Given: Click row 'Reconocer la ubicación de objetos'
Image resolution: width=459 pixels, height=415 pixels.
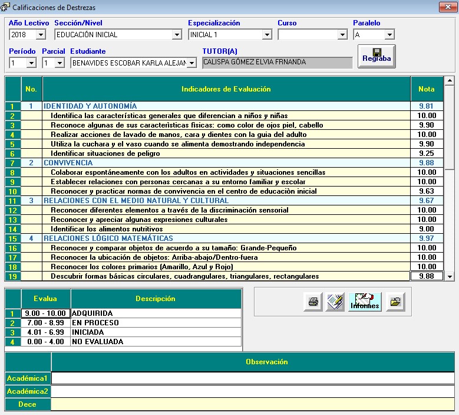Looking at the screenshot, I should coord(226,257).
